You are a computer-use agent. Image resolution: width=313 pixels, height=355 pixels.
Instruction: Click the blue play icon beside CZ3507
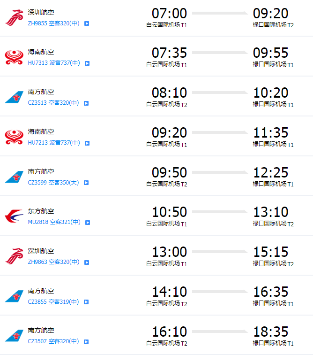[x=87, y=342]
